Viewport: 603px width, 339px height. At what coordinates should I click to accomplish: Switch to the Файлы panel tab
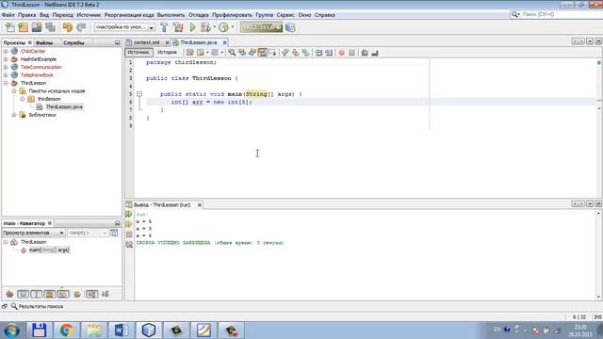44,42
